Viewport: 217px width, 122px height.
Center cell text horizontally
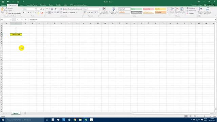coord(50,13)
